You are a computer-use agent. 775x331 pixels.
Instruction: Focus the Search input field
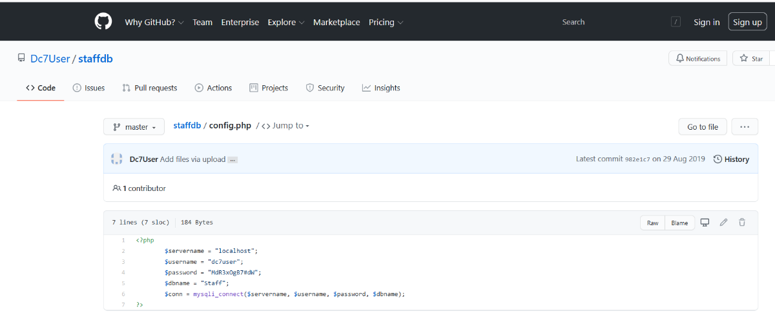tap(614, 22)
